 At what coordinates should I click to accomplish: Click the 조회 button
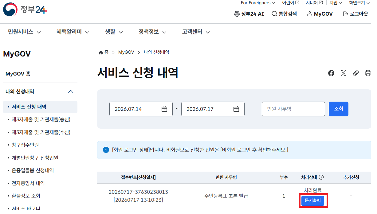coord(339,109)
